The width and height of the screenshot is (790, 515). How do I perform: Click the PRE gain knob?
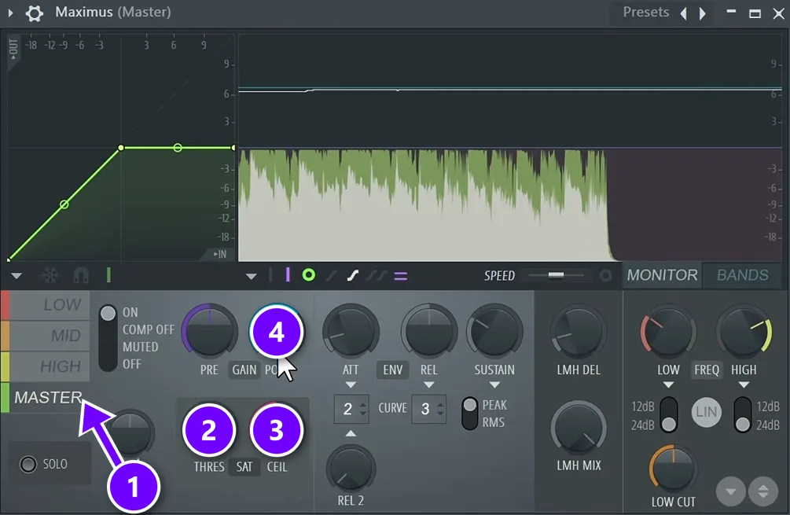coord(210,331)
